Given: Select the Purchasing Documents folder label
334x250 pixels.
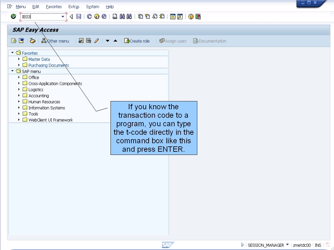Looking at the screenshot, I should [49, 65].
